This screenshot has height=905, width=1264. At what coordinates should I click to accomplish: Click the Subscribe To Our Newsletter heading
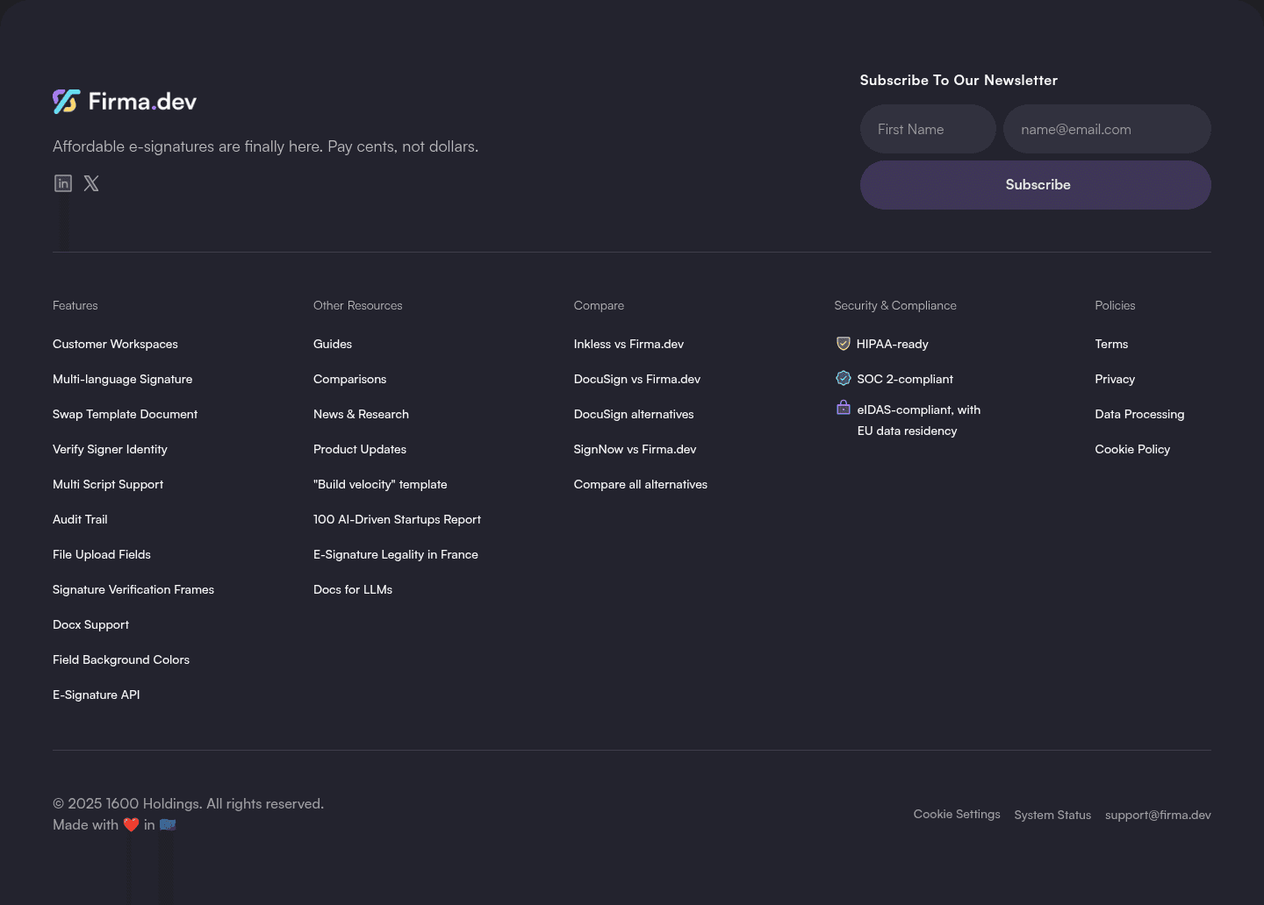pyautogui.click(x=959, y=80)
